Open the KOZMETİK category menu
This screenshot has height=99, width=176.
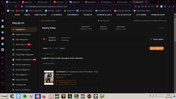tap(88, 15)
